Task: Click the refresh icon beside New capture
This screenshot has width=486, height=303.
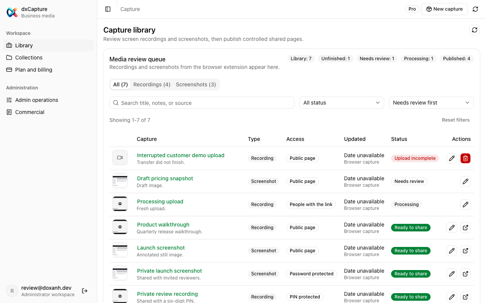Action: click(x=475, y=9)
